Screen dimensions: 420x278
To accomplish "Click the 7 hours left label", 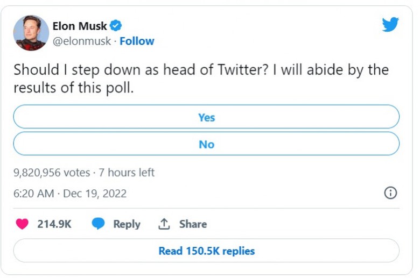I will pyautogui.click(x=125, y=173).
